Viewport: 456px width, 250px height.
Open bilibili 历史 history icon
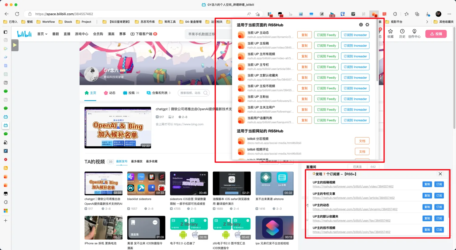pyautogui.click(x=402, y=34)
